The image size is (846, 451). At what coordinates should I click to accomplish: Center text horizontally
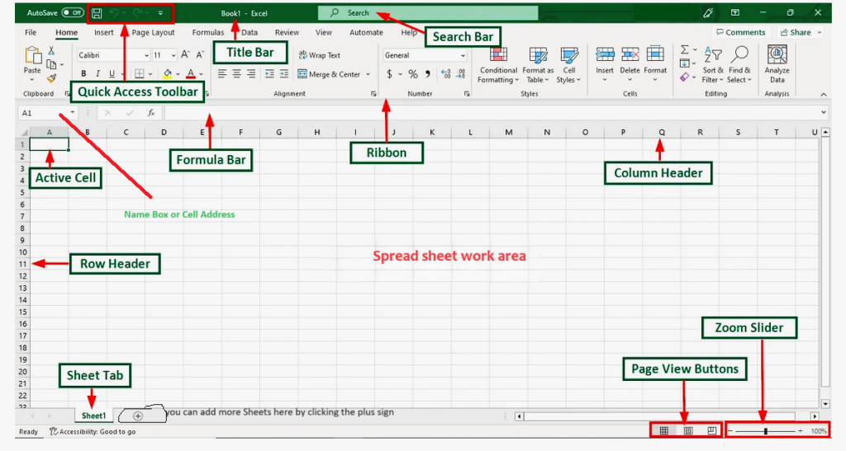tap(236, 73)
